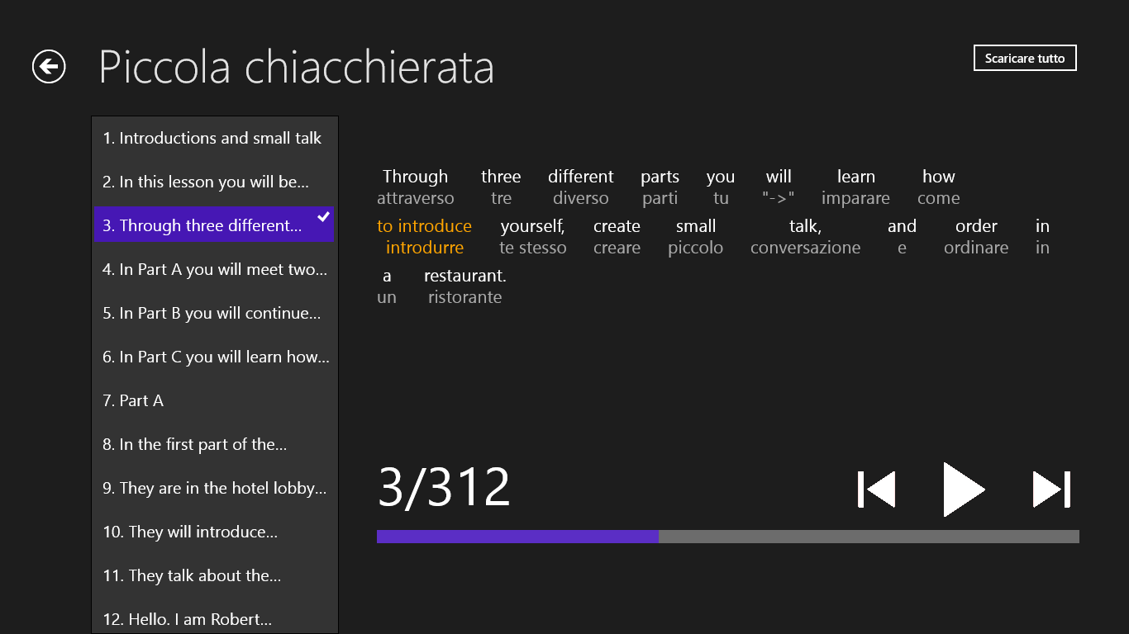Click the Scaricare tutto button
The width and height of the screenshot is (1129, 634).
[1025, 59]
